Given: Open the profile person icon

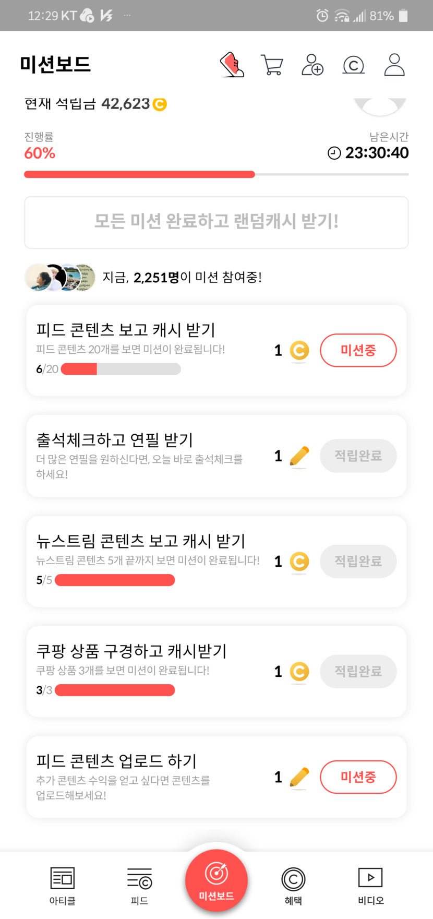Looking at the screenshot, I should 394,65.
